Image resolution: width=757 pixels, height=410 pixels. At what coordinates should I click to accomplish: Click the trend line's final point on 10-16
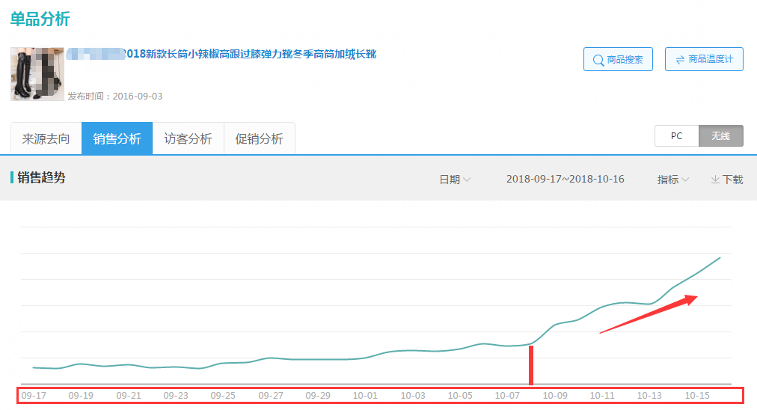point(720,258)
